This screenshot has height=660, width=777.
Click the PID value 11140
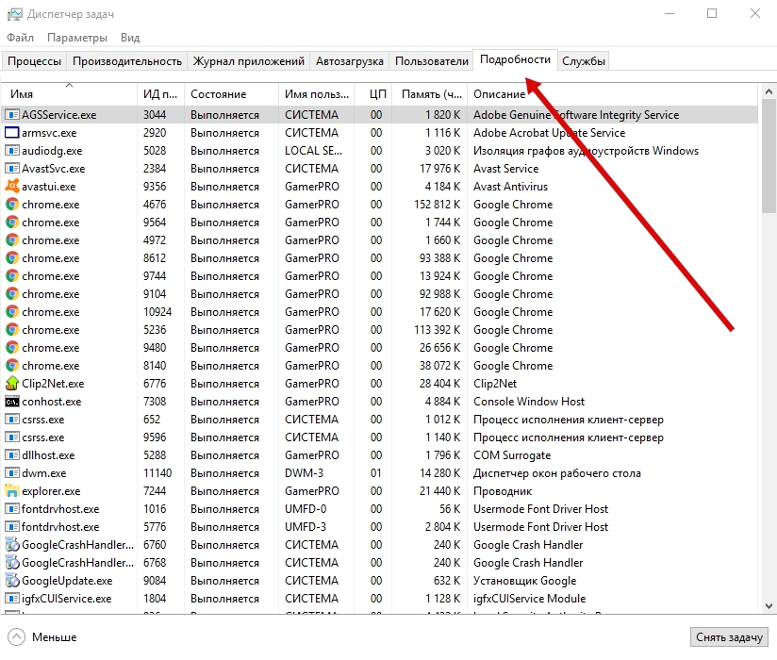pyautogui.click(x=157, y=473)
